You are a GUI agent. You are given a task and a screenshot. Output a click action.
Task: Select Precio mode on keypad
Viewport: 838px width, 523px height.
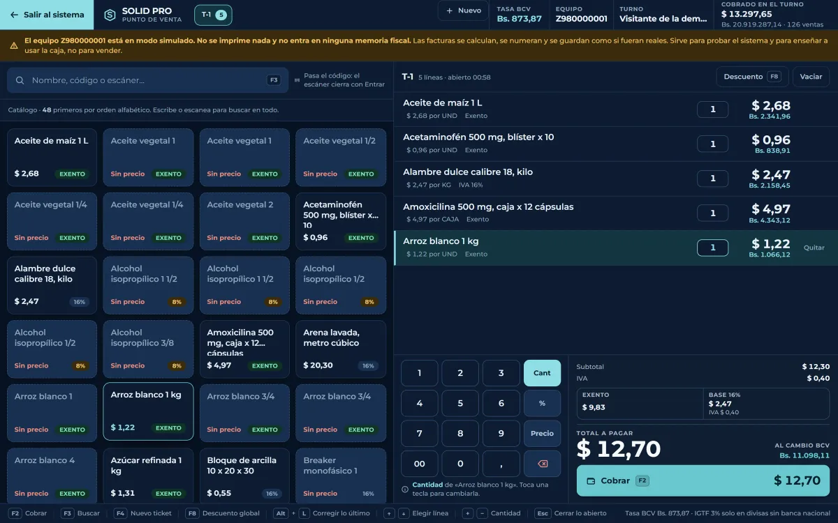(x=543, y=433)
